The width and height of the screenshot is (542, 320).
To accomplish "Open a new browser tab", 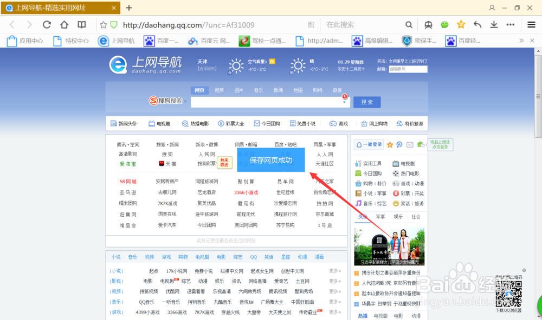I will pos(129,8).
